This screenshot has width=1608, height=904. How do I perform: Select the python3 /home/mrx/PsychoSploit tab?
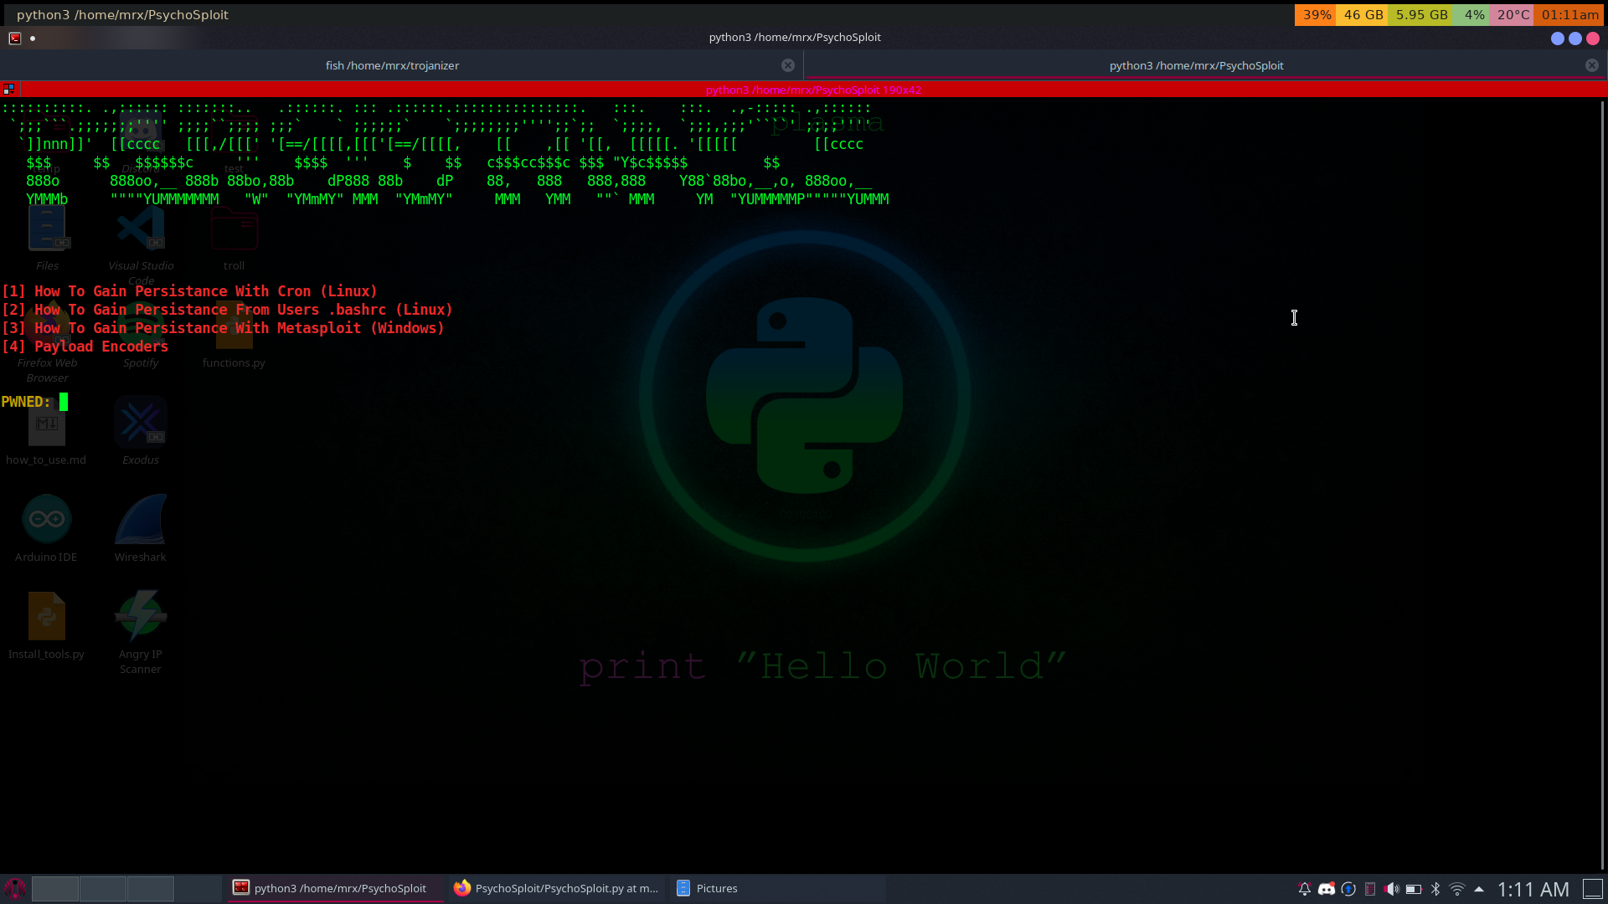pyautogui.click(x=1195, y=65)
